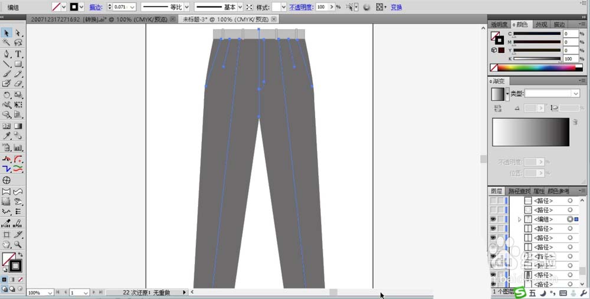Set toolbox paint mode to None
590x299 pixels.
click(x=20, y=280)
